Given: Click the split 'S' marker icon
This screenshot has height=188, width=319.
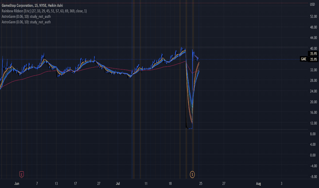Looking at the screenshot, I should 192,174.
